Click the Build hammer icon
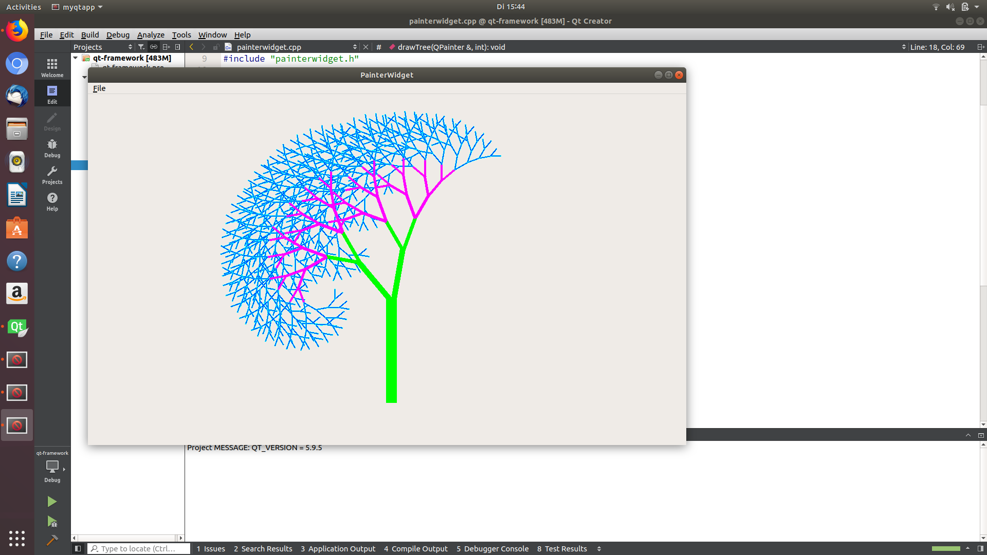Screen dimensions: 987x555 52,540
